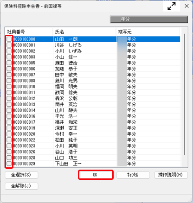Tick checkbox for employee 0000100012
Image resolution: width=193 pixels, height=203 pixels.
pyautogui.click(x=9, y=98)
